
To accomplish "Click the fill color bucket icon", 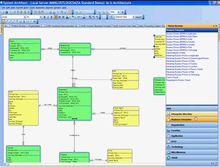I will tap(73, 17).
